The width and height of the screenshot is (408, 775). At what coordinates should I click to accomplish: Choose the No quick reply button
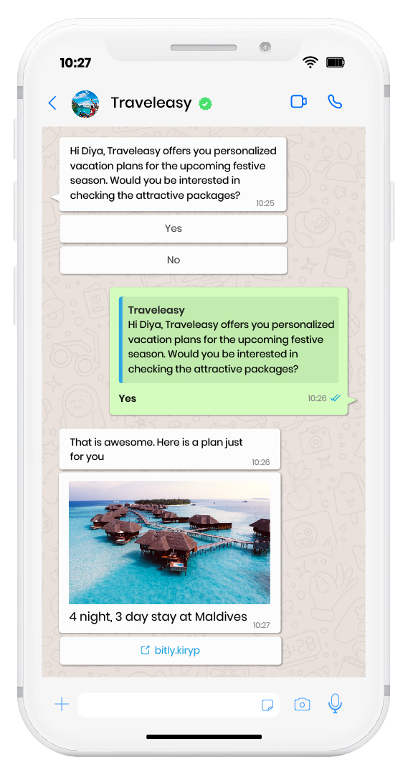tap(174, 260)
